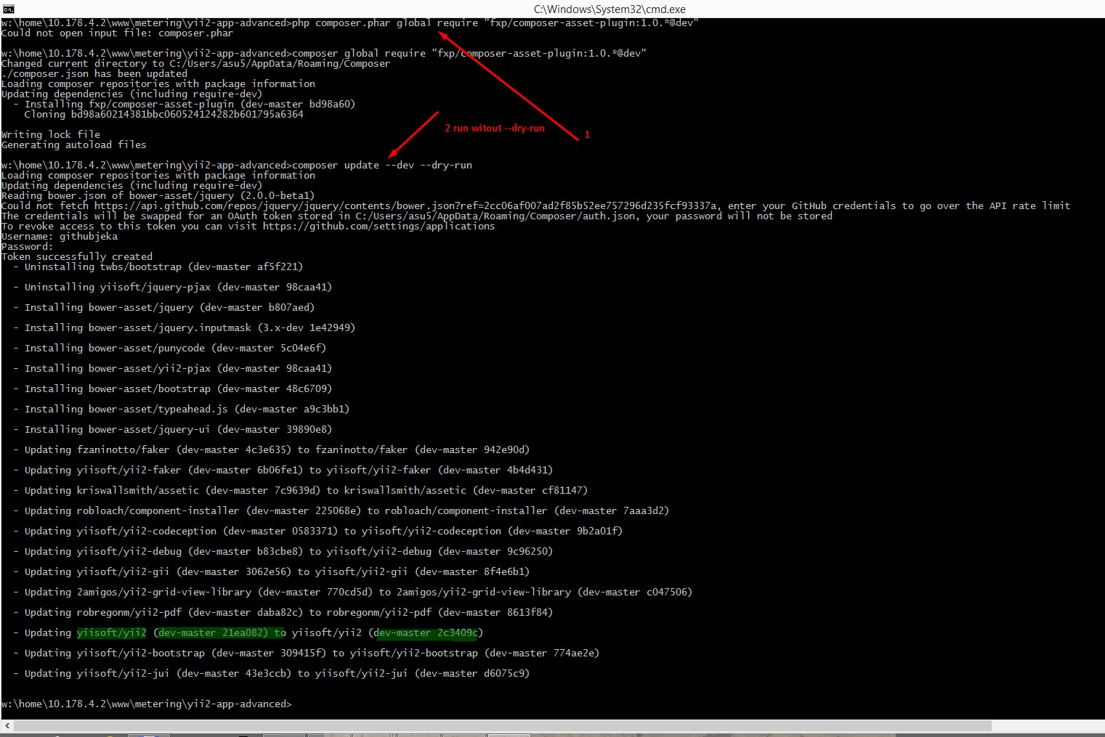Click the left arrow of the horizontal scrollbar

[7, 725]
